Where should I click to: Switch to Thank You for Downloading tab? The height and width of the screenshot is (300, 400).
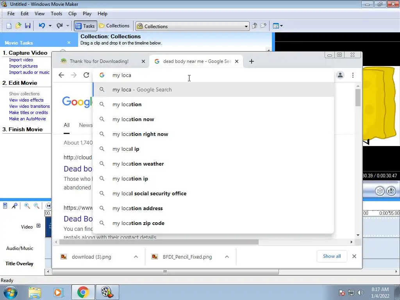click(99, 61)
